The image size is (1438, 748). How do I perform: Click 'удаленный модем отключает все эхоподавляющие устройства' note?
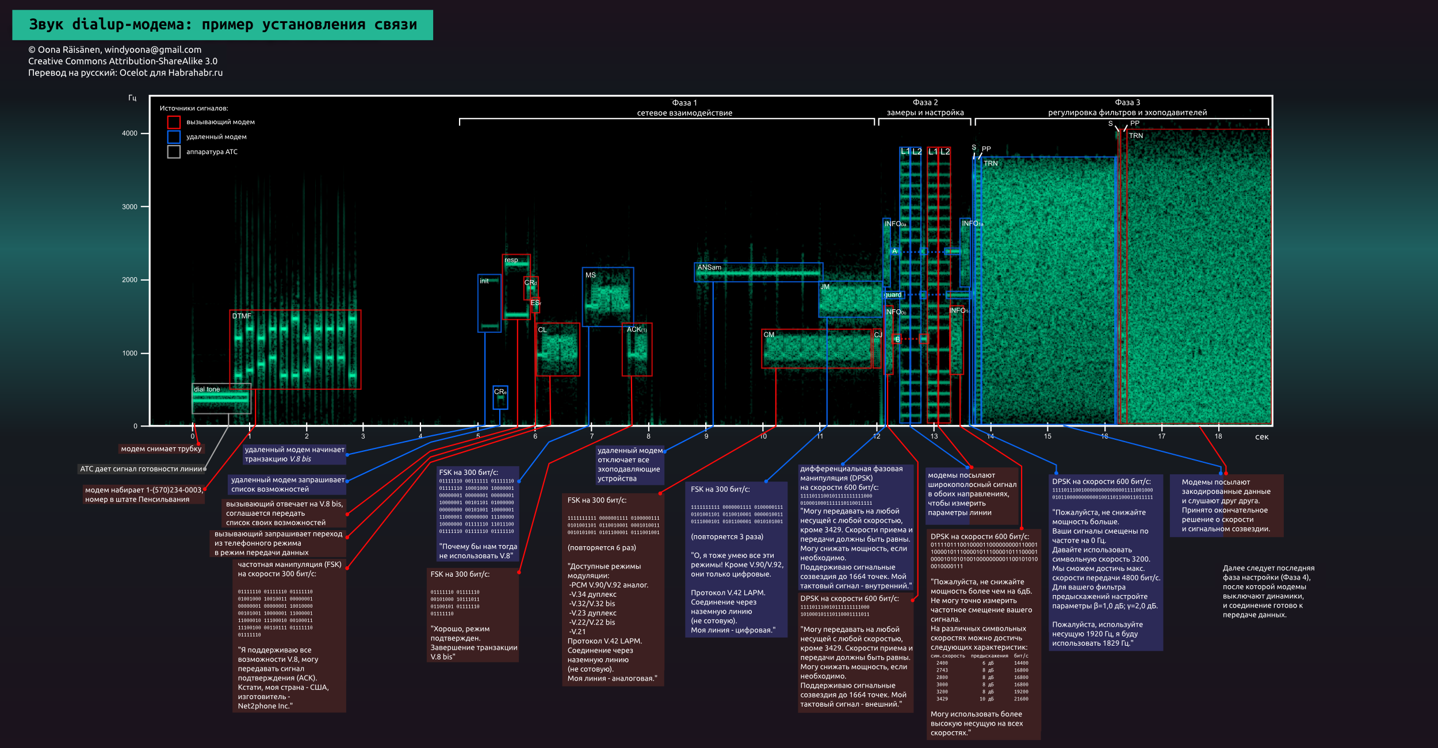(x=630, y=465)
